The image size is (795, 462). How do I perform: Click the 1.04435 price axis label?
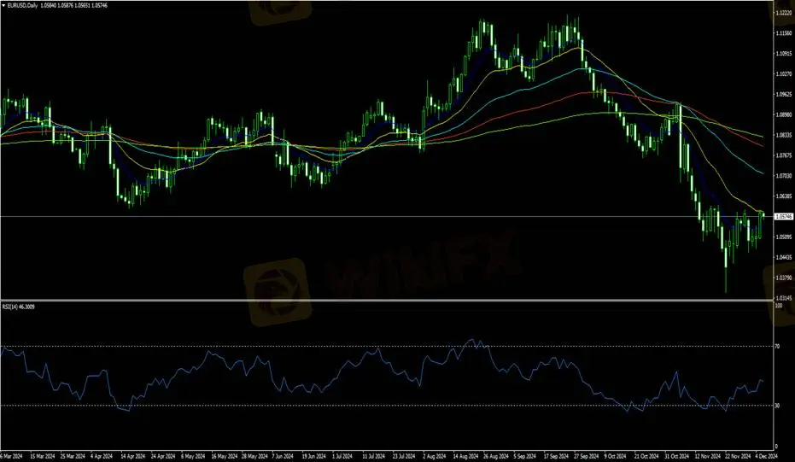tap(784, 258)
